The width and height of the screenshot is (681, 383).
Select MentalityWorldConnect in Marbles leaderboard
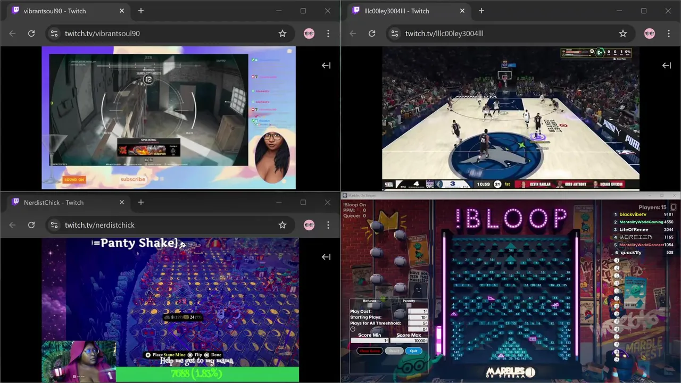coord(642,245)
